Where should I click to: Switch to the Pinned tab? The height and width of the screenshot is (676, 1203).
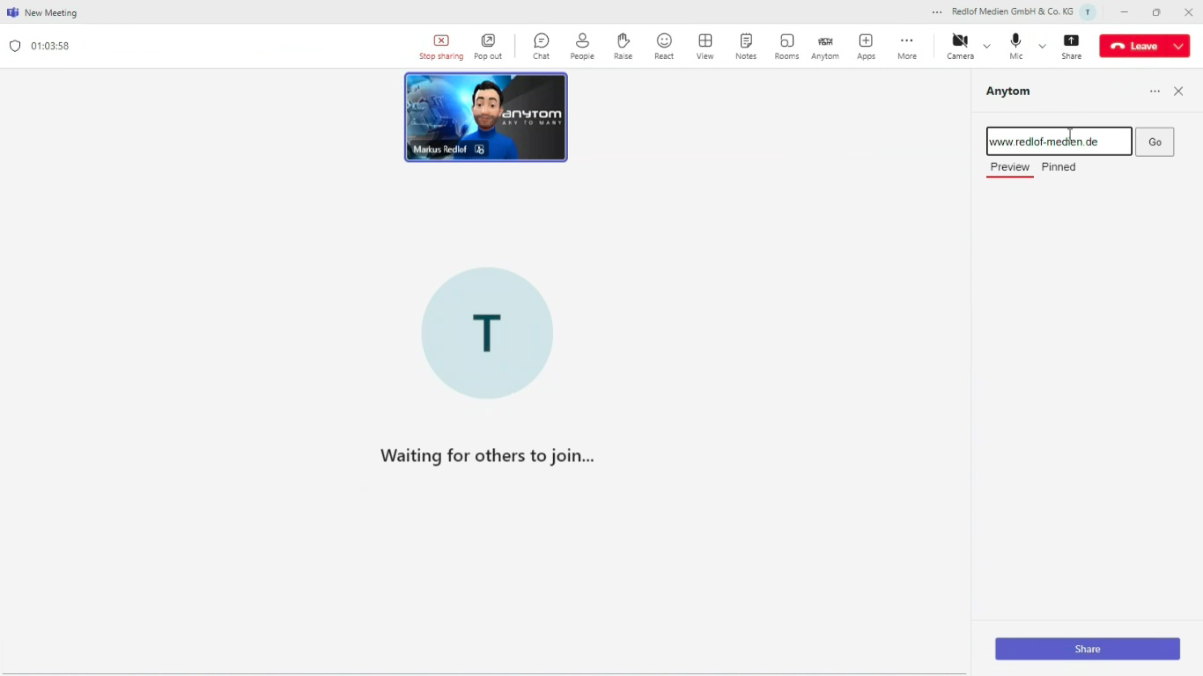point(1059,167)
